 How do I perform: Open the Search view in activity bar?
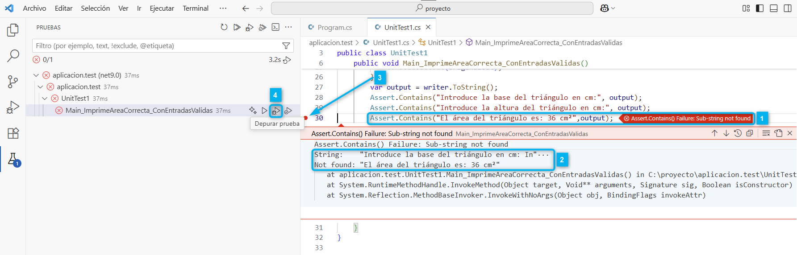[13, 56]
